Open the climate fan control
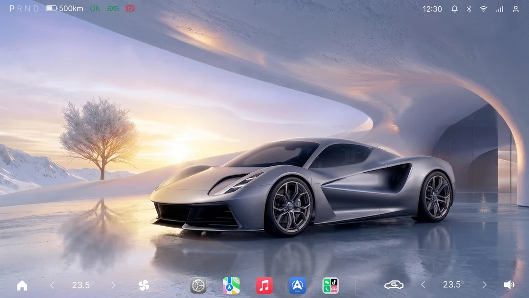The image size is (529, 298). coord(144,285)
